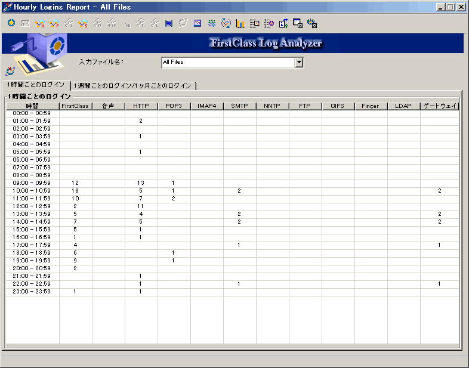Screen dimensions: 469x368
Task: Click the All Files input file combo box
Action: coord(228,62)
